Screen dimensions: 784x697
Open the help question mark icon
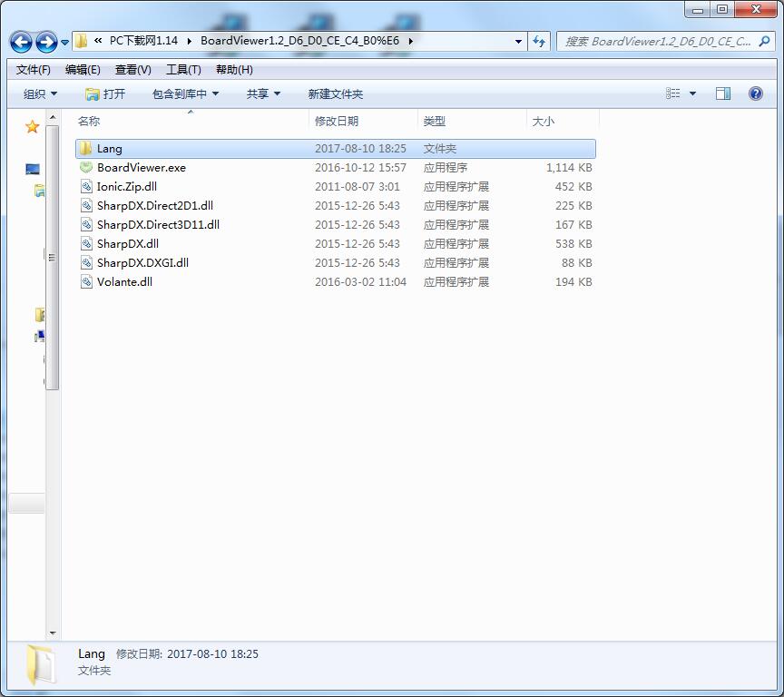(x=755, y=93)
